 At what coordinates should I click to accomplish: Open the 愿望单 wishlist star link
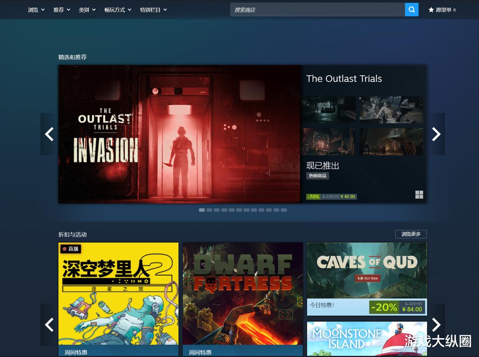(442, 10)
